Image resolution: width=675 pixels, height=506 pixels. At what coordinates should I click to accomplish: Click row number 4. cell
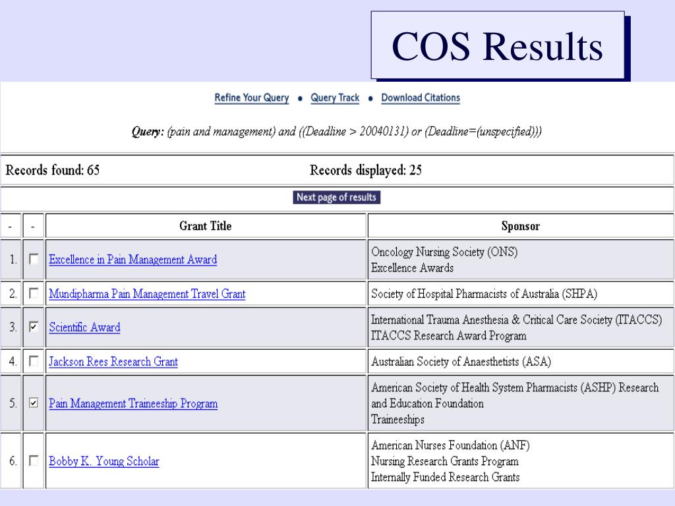coord(11,362)
